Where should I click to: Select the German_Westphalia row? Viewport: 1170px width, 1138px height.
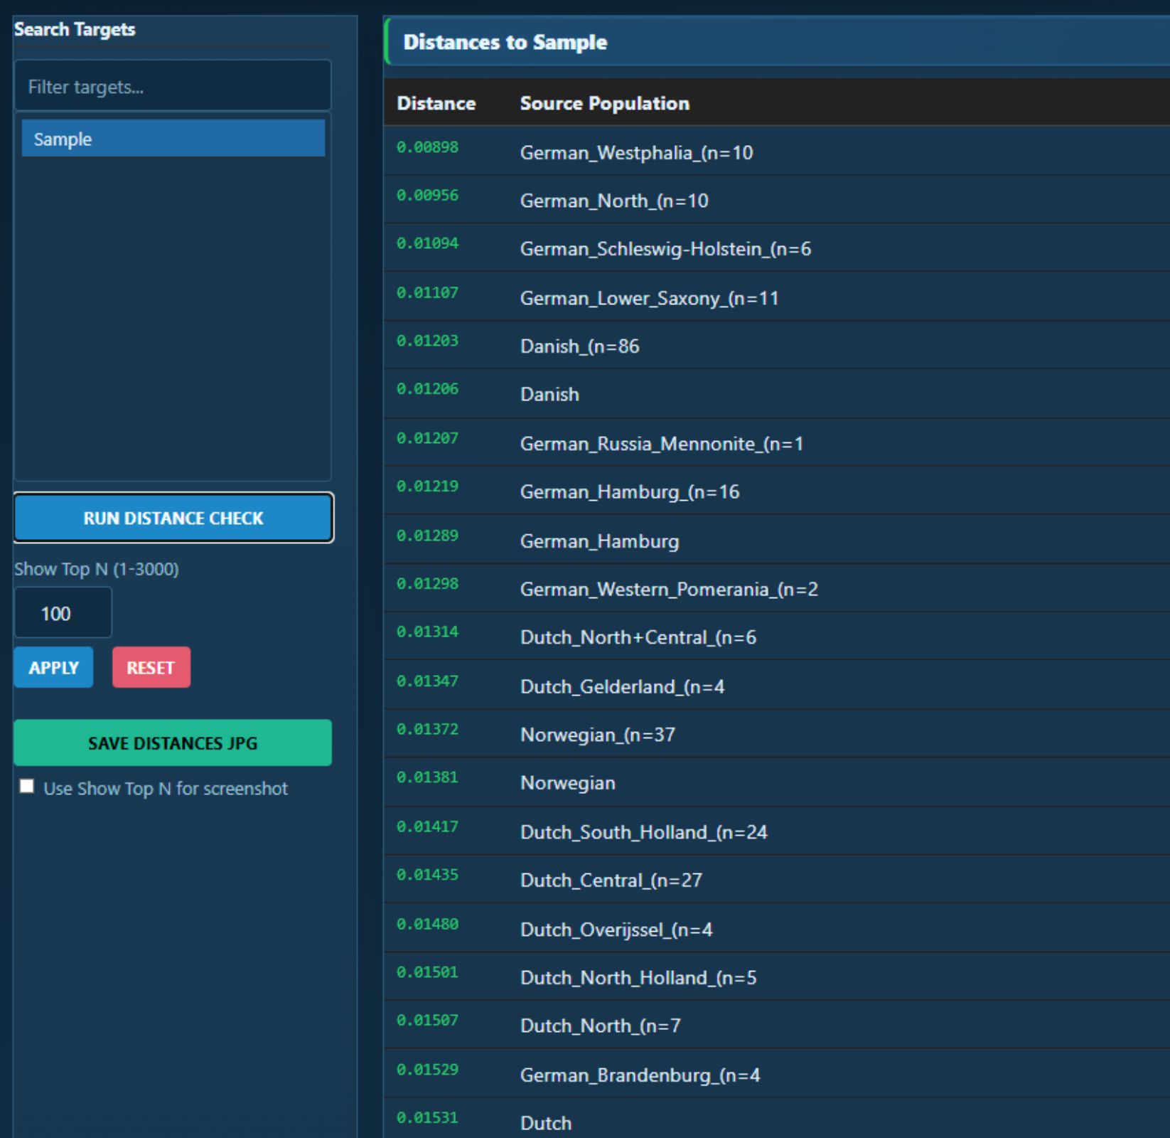(x=636, y=153)
